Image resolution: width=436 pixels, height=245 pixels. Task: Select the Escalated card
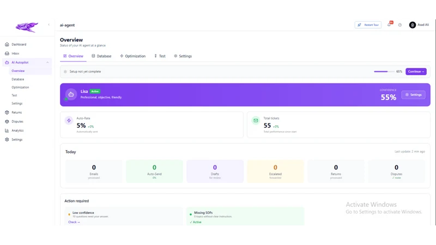275,171
